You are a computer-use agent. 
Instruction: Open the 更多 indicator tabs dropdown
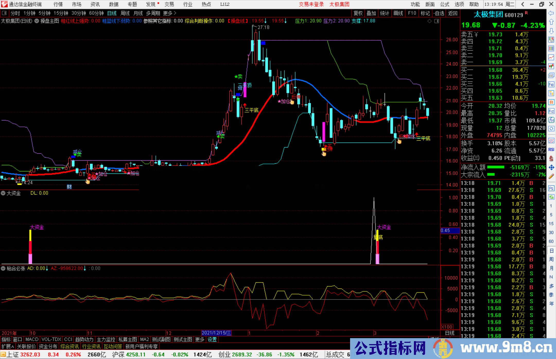coord(199,339)
